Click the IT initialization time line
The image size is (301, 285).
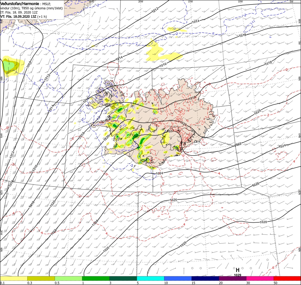pos(19,12)
